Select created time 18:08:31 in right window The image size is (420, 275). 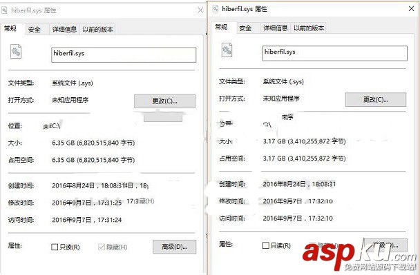(x=299, y=184)
